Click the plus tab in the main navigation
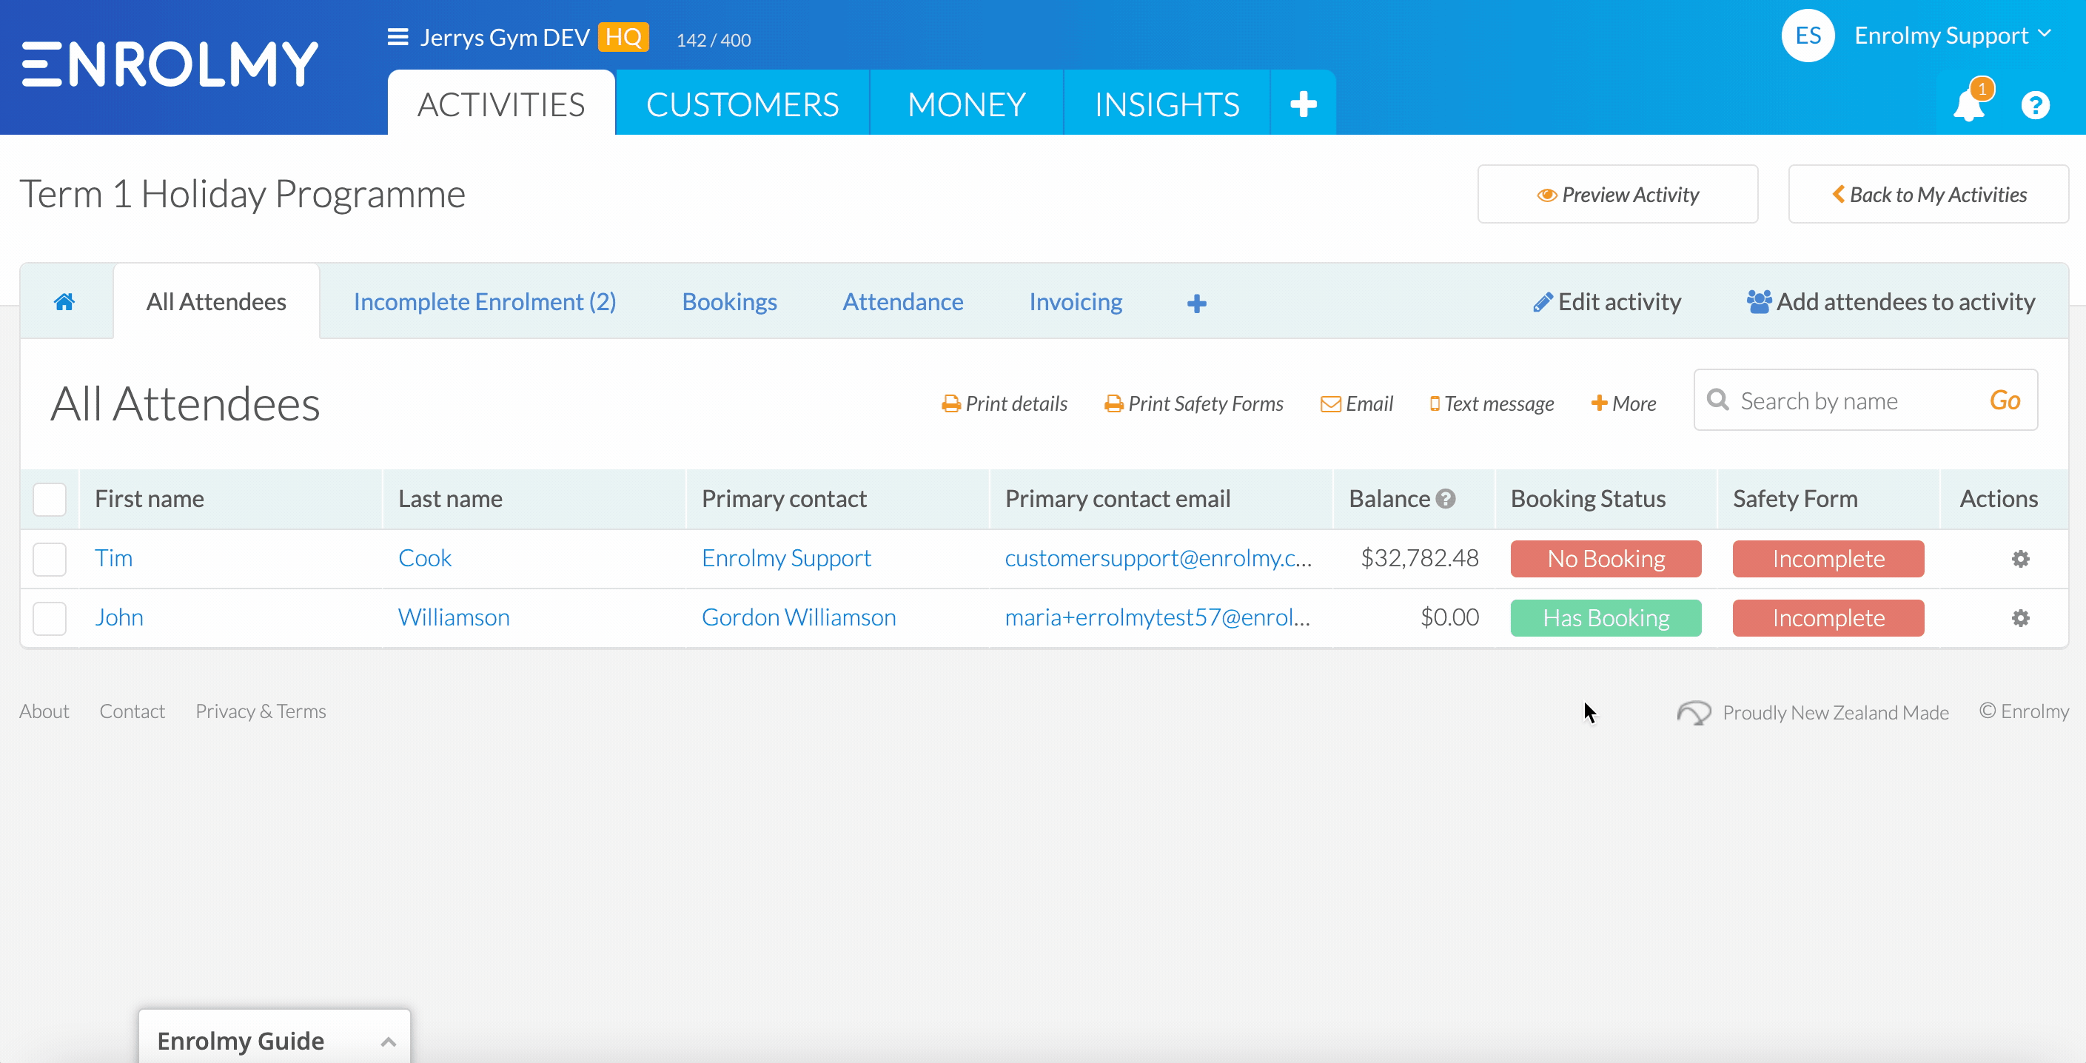The image size is (2086, 1063). [1304, 104]
